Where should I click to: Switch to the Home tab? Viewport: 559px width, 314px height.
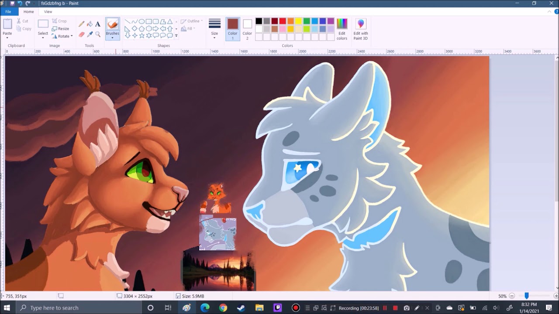click(x=29, y=12)
